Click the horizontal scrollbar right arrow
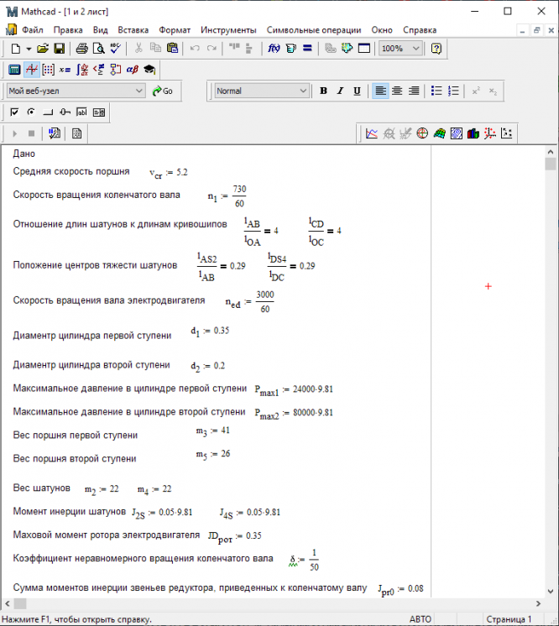Screen dimensions: 559x626 pyautogui.click(x=538, y=603)
